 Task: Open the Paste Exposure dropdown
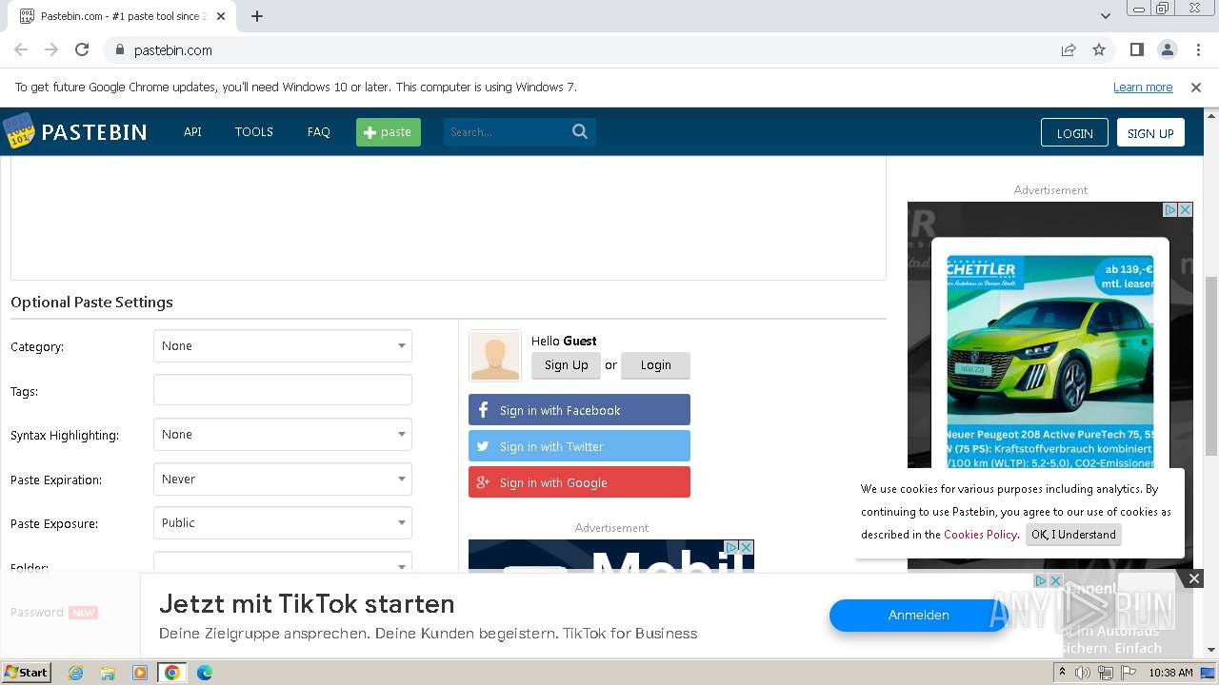(283, 523)
